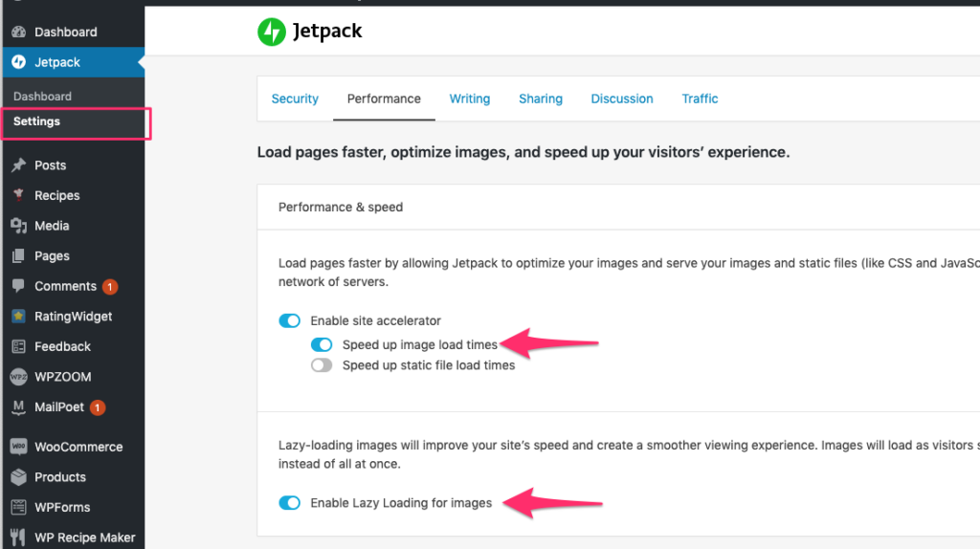Click the Pages icon in sidebar
The width and height of the screenshot is (980, 549).
(x=19, y=255)
